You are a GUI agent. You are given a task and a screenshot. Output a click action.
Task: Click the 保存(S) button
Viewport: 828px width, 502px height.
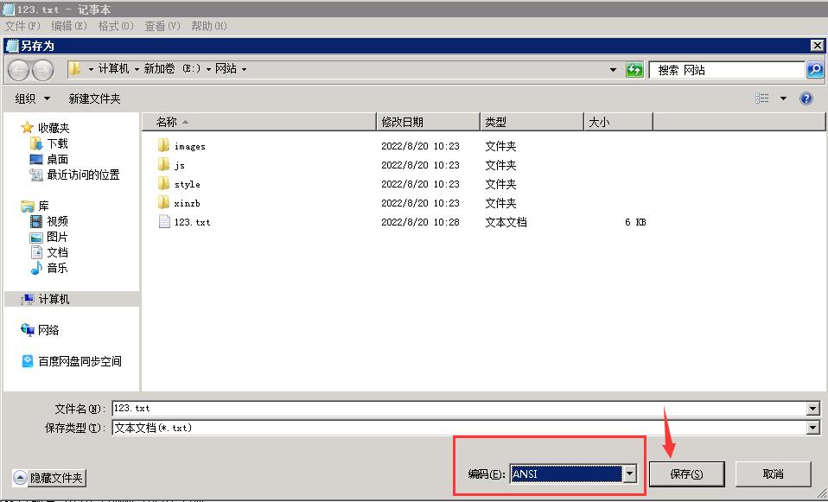686,474
